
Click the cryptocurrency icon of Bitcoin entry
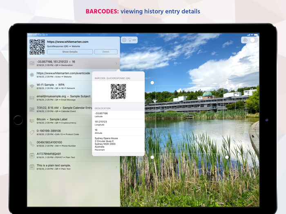pos(32,121)
